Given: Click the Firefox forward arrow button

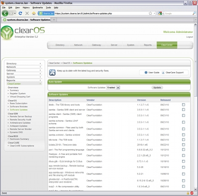Looking at the screenshot, I should coord(11,13).
